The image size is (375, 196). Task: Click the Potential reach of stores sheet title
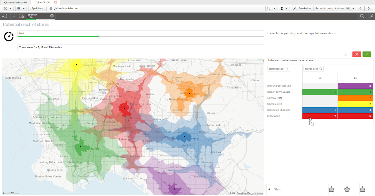26,24
